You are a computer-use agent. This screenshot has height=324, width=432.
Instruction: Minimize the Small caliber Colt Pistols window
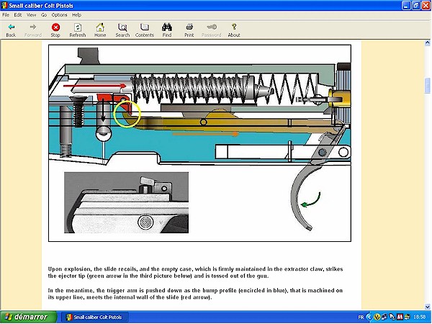(406, 6)
